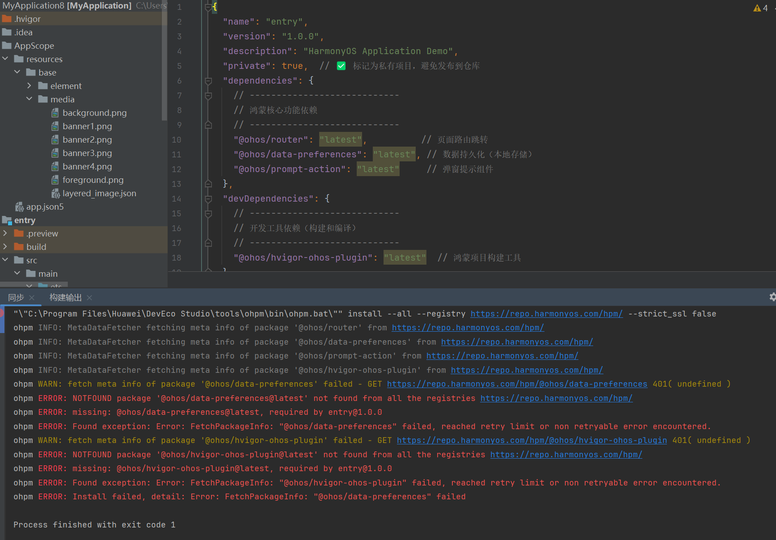Click the background.png file icon
This screenshot has width=776, height=540.
click(55, 113)
